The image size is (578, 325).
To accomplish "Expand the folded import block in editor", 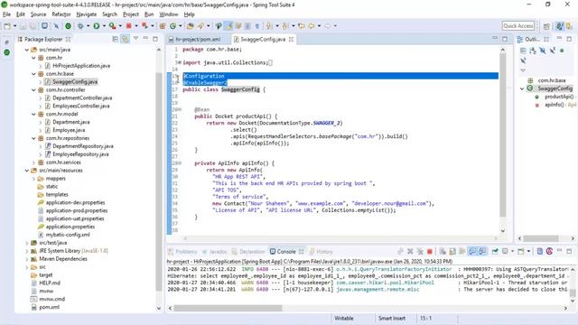I will click(179, 62).
